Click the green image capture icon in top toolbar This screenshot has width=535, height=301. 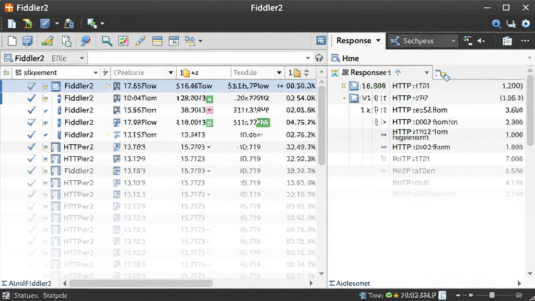(x=92, y=24)
